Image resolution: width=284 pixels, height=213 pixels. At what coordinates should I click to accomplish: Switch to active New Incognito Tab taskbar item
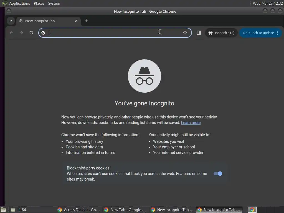(219, 210)
